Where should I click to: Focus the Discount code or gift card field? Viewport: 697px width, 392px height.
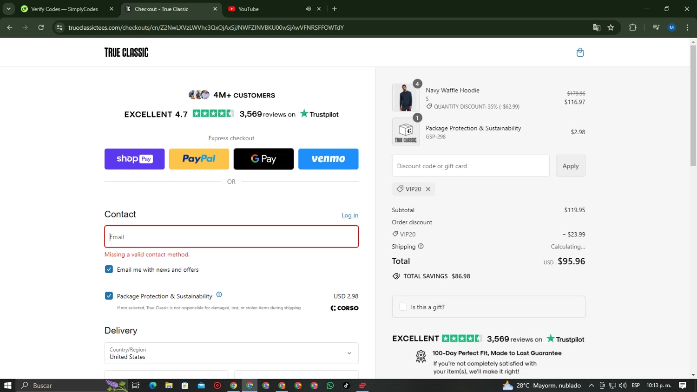pyautogui.click(x=471, y=166)
